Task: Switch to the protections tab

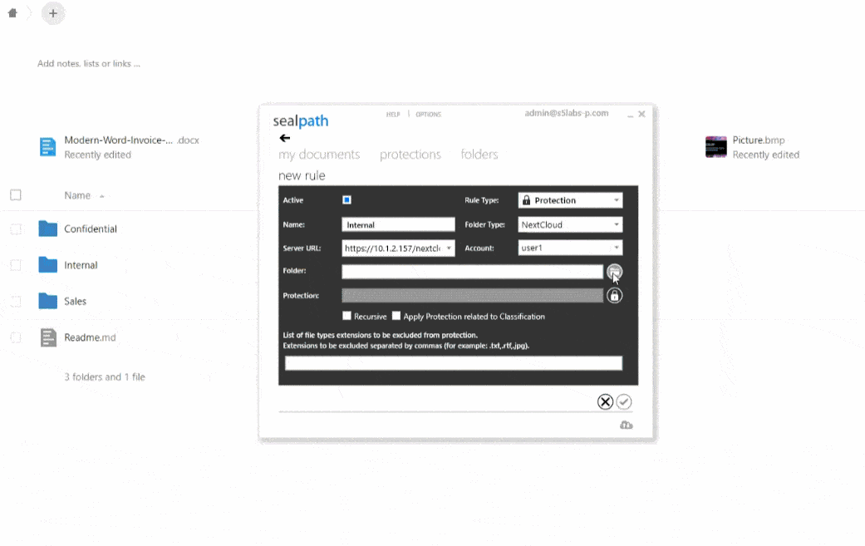Action: pyautogui.click(x=410, y=154)
